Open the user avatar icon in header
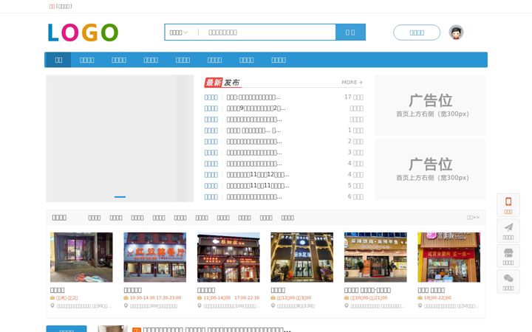Image resolution: width=532 pixels, height=332 pixels. [x=456, y=32]
